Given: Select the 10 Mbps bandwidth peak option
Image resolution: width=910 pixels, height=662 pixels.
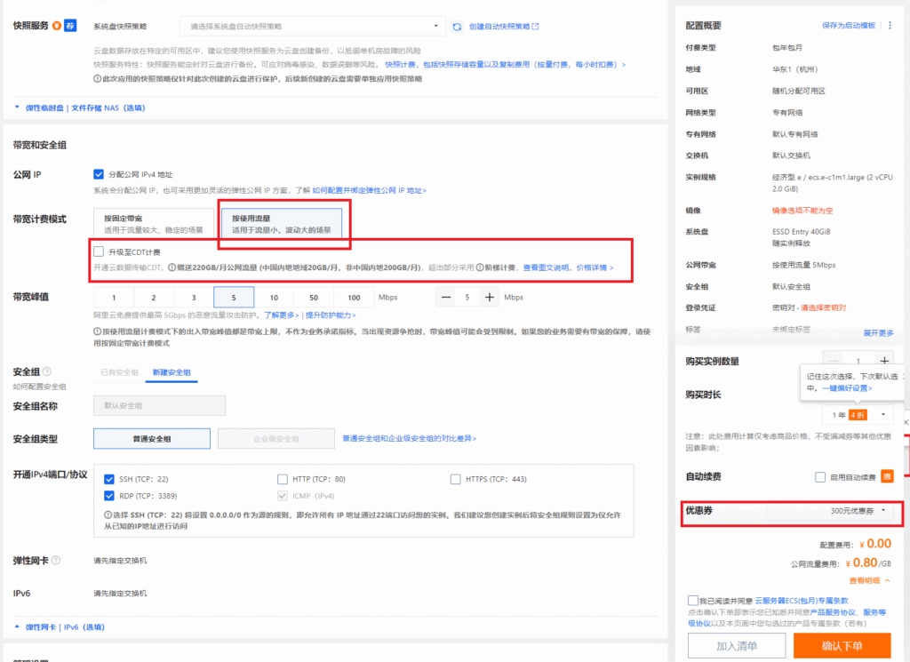Looking at the screenshot, I should (x=274, y=298).
